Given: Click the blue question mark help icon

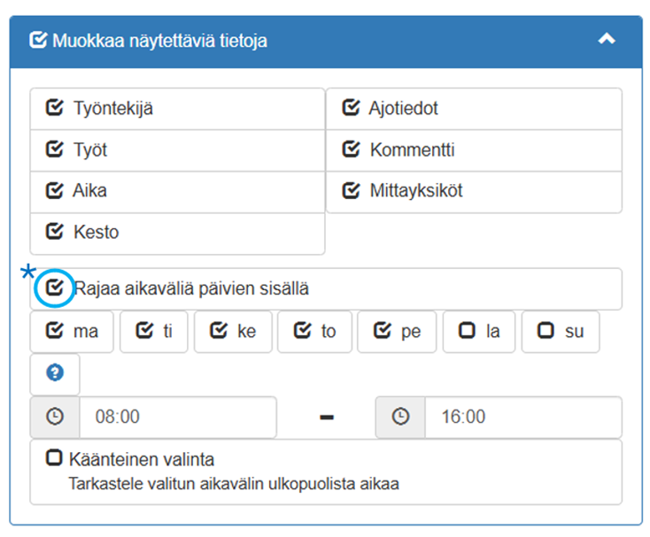Looking at the screenshot, I should click(x=55, y=374).
